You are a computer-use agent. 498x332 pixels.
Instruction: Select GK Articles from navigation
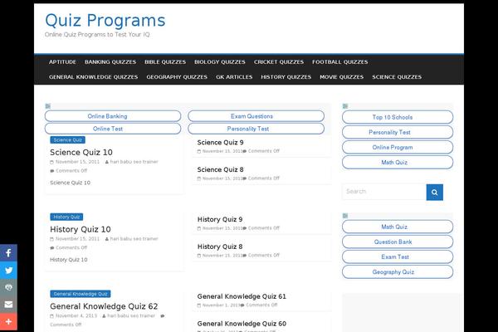tap(233, 76)
